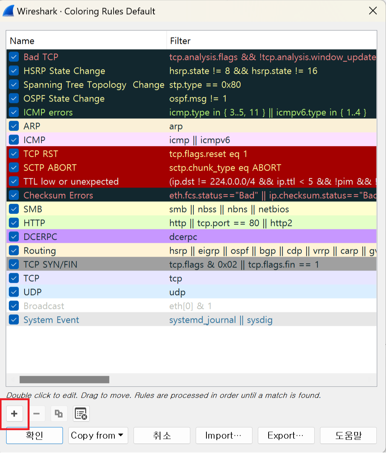Viewport: 386px width, 453px height.
Task: Select the TCP rule name
Action: point(31,278)
